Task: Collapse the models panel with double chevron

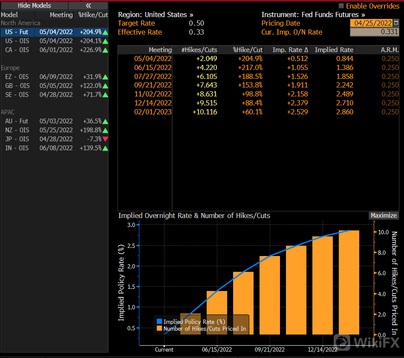Action: tap(88, 6)
